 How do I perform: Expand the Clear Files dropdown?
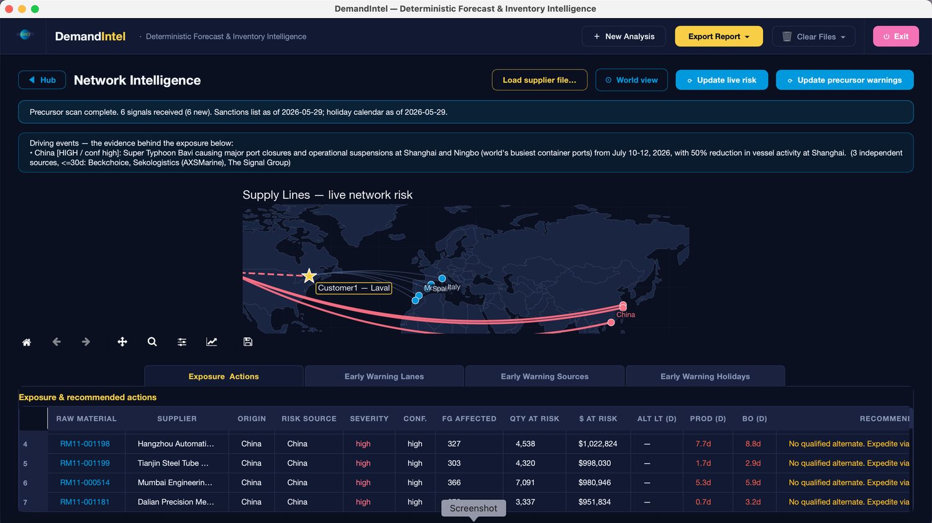point(814,36)
